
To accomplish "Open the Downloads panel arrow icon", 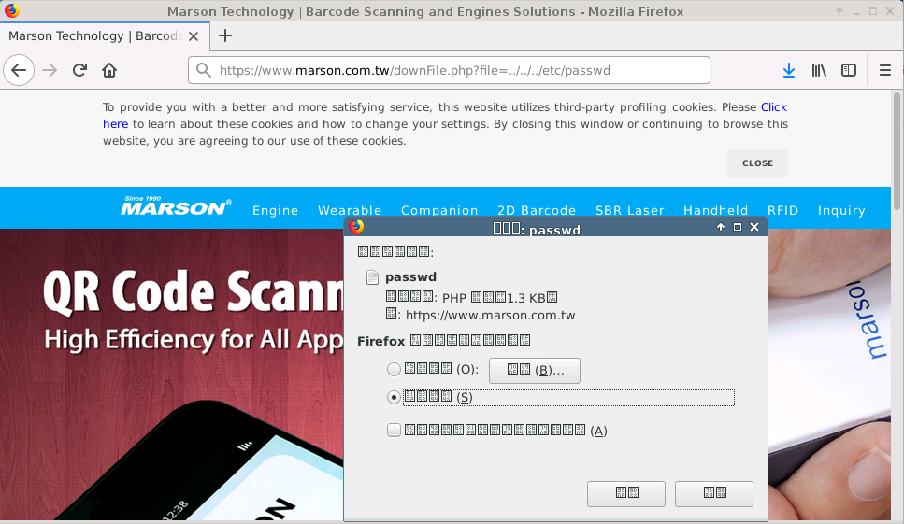I will 789,70.
